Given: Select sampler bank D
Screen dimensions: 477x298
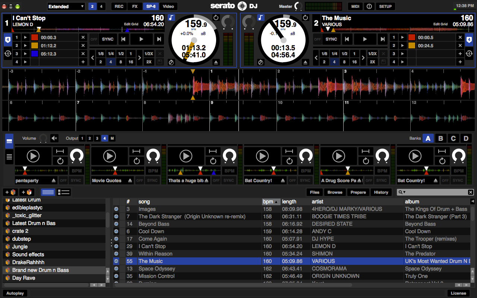Looking at the screenshot, I should pos(466,138).
